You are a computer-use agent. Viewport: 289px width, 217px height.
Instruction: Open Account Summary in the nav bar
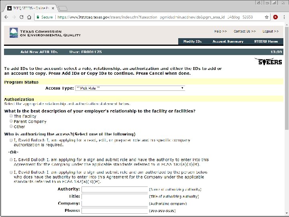coord(228,41)
